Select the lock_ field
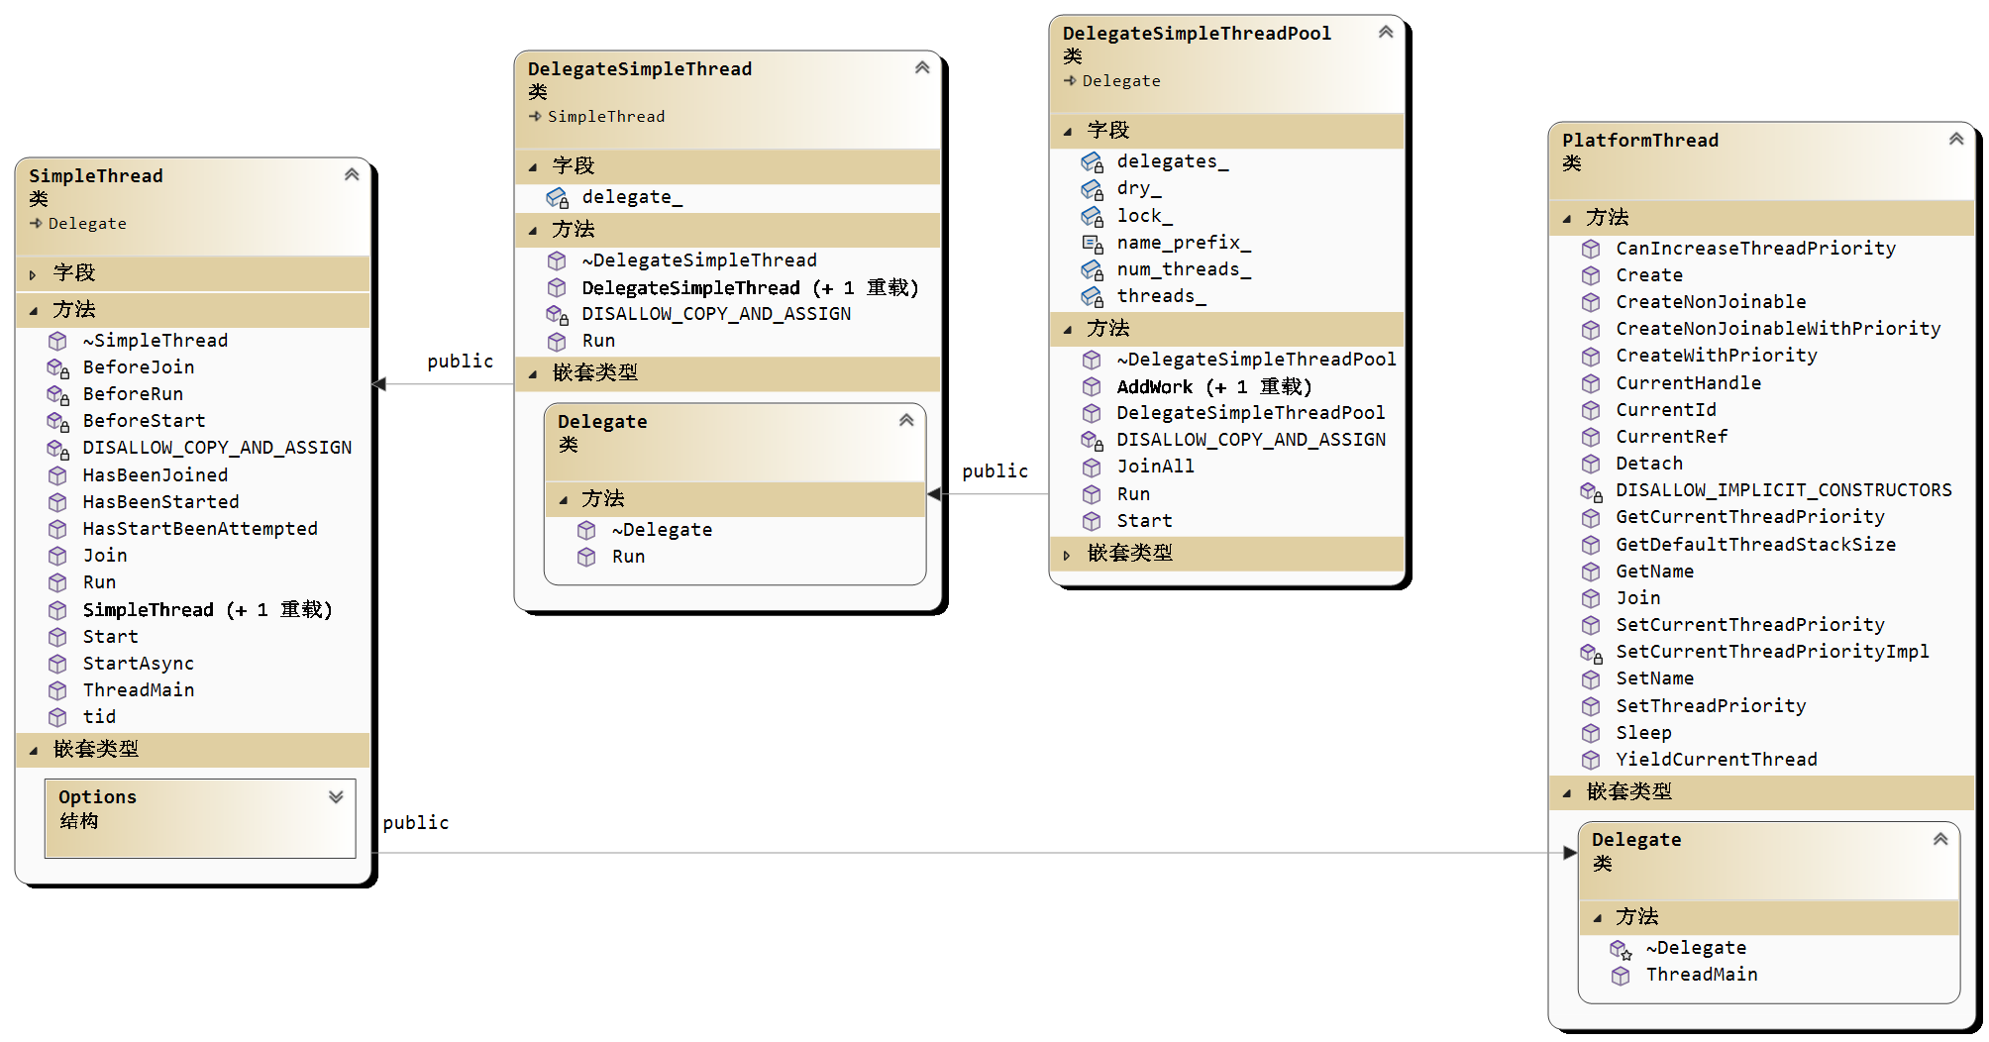Screen dimensions: 1989x1042 click(1144, 216)
